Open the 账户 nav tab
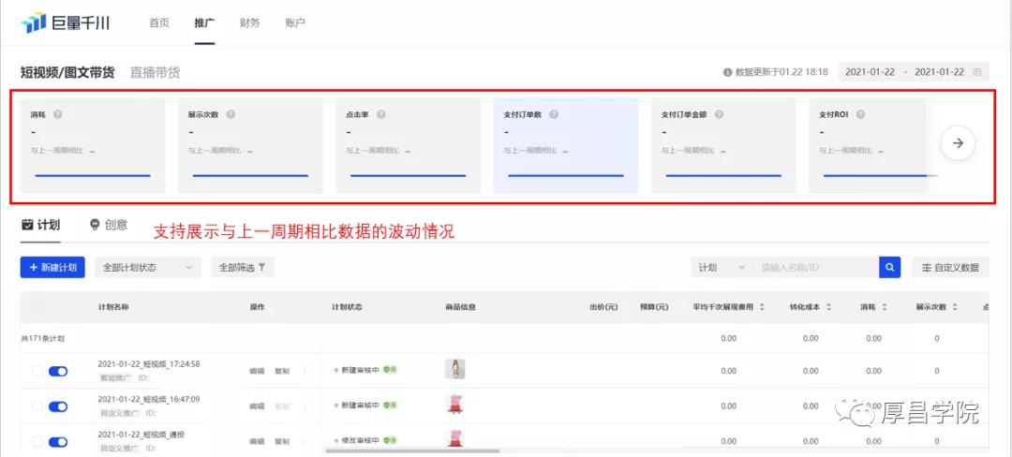 [x=295, y=22]
